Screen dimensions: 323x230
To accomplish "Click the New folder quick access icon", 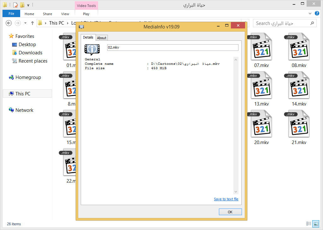I will coord(22,5).
